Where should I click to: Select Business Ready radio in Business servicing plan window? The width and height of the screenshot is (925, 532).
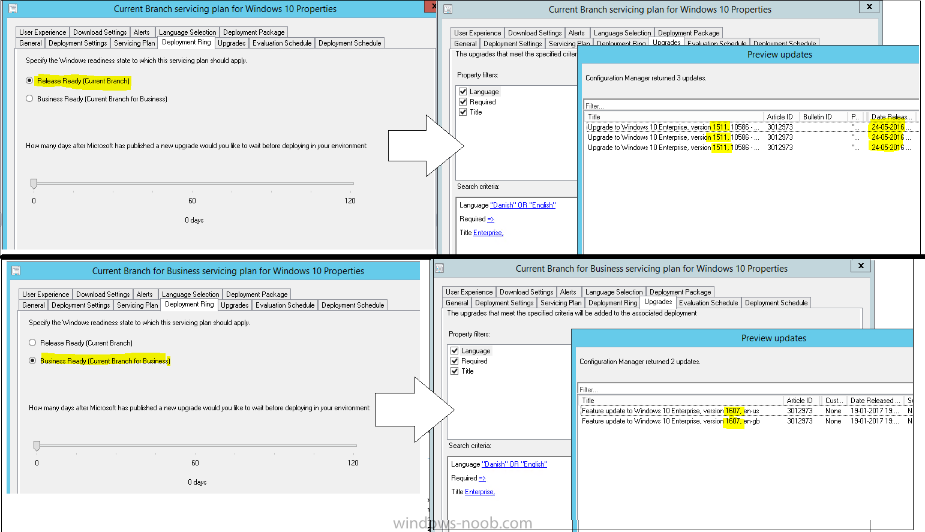(x=32, y=360)
